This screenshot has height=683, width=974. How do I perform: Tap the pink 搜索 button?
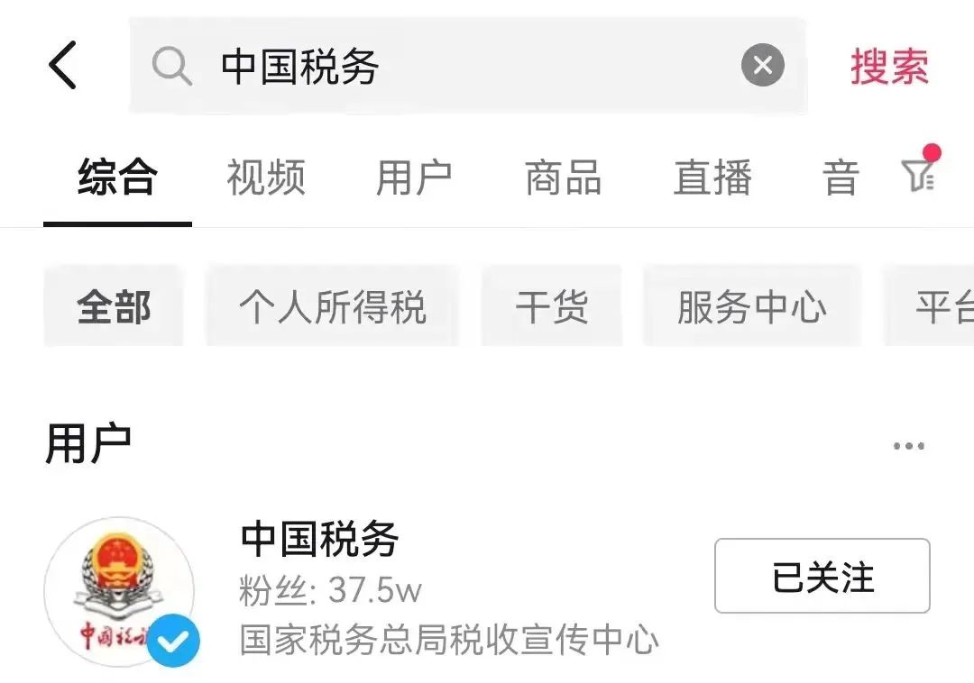[889, 67]
